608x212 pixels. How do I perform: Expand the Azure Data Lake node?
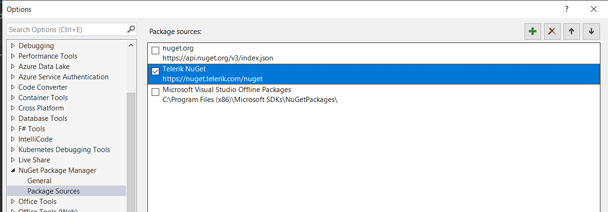click(x=13, y=67)
